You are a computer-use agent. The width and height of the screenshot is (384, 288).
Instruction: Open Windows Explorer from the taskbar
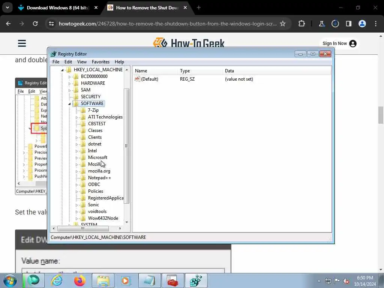(103, 280)
